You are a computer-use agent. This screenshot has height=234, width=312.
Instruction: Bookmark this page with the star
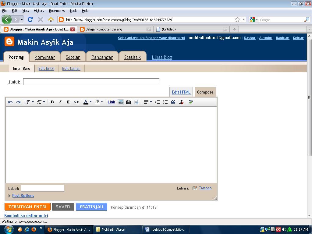(237, 19)
